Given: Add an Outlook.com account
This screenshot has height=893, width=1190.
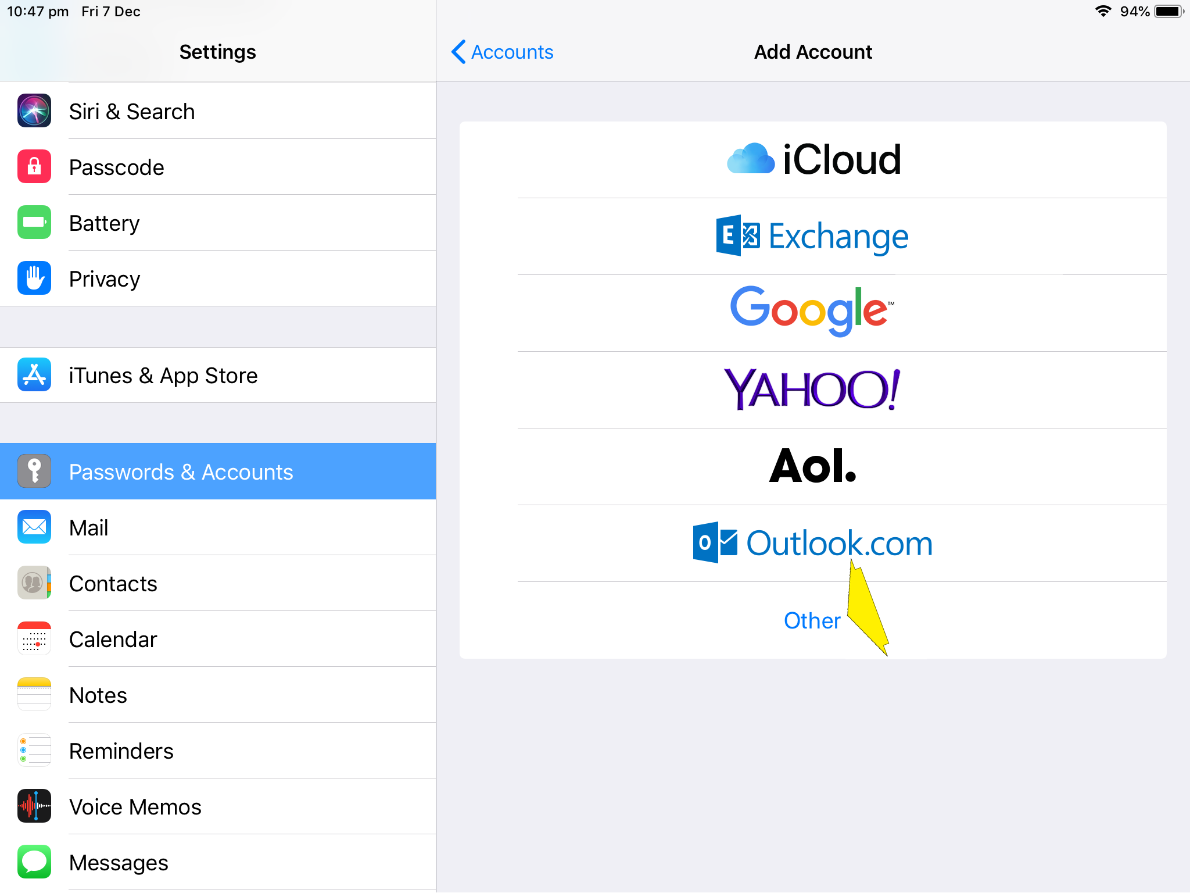Looking at the screenshot, I should 813,543.
